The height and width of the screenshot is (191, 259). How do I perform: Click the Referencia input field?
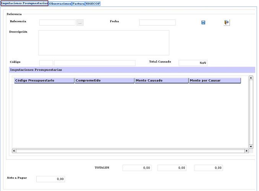(x=57, y=22)
